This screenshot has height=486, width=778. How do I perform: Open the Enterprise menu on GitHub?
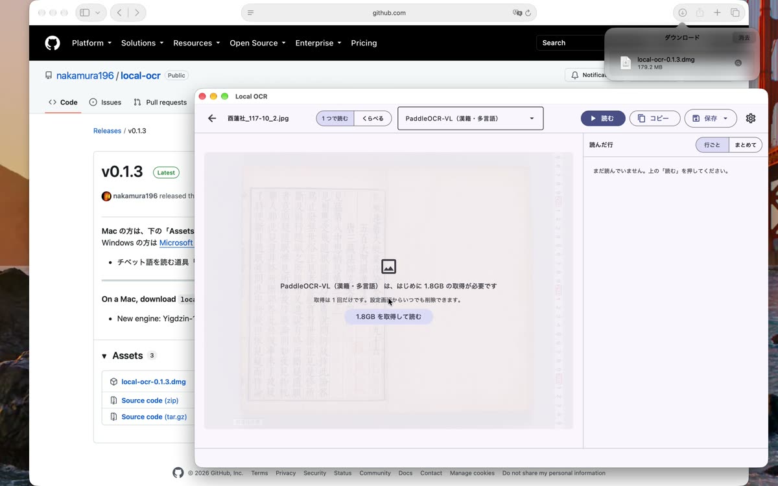pos(318,43)
